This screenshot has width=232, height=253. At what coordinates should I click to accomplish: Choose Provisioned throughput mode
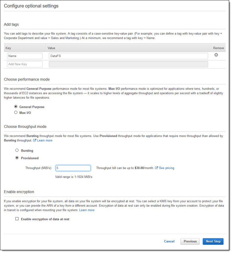pyautogui.click(x=17, y=158)
